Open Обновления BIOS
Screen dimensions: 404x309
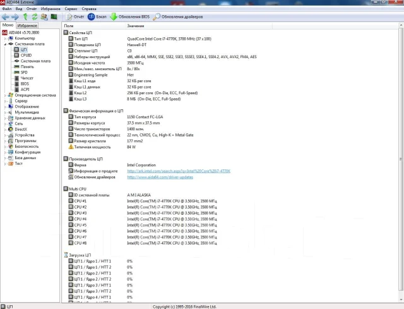[129, 17]
